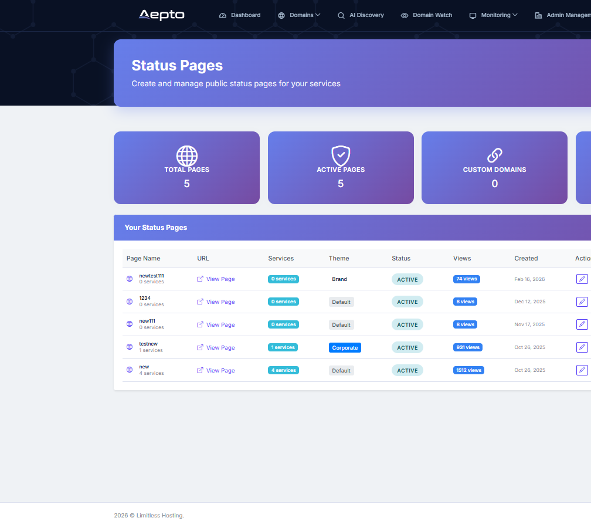Click globe icon beside 1234
The height and width of the screenshot is (528, 591).
click(x=130, y=302)
